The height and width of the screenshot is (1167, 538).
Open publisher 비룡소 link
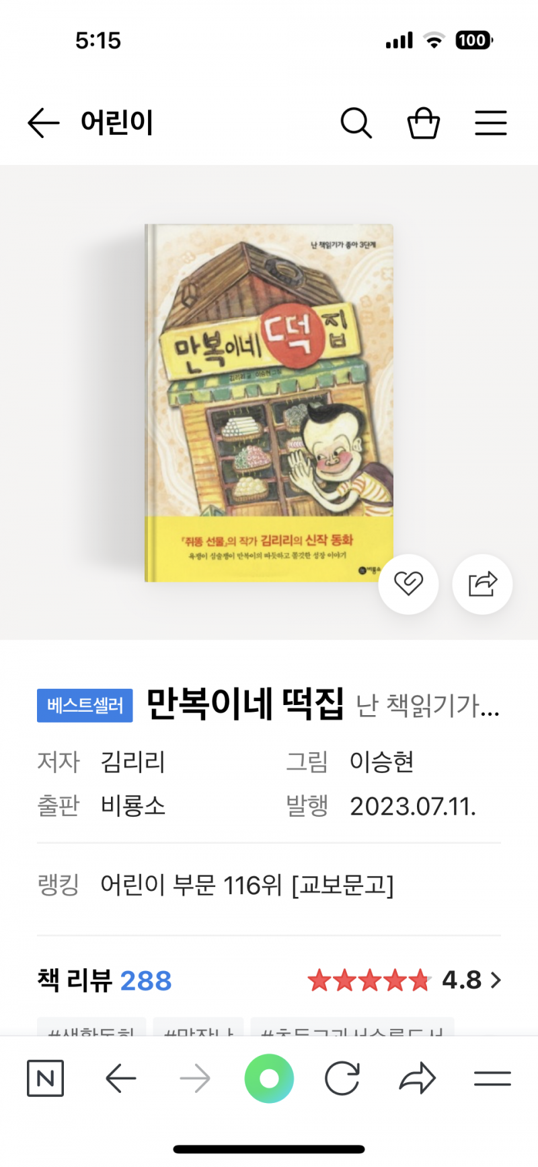coord(133,805)
